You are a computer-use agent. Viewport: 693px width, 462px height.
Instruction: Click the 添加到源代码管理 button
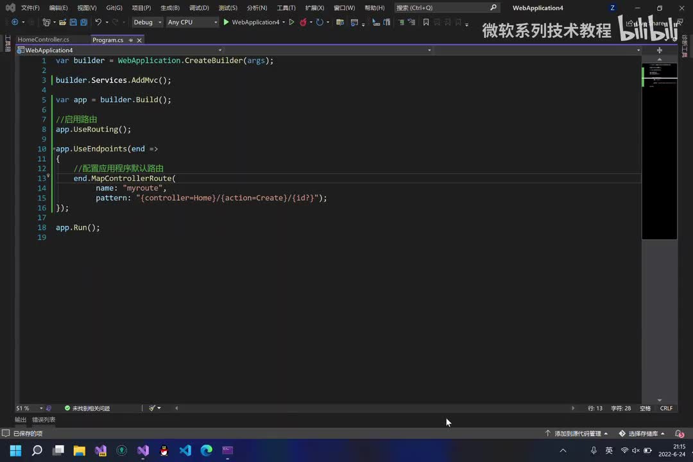coord(577,433)
